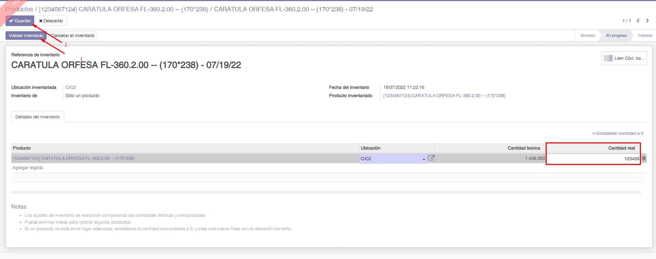Go to next record arrow
This screenshot has width=656, height=259.
click(647, 21)
